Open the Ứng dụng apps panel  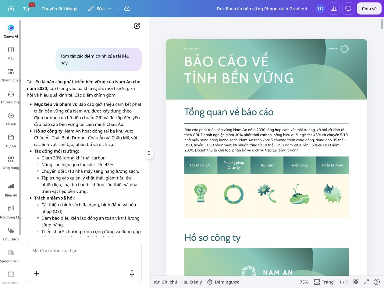tap(11, 163)
